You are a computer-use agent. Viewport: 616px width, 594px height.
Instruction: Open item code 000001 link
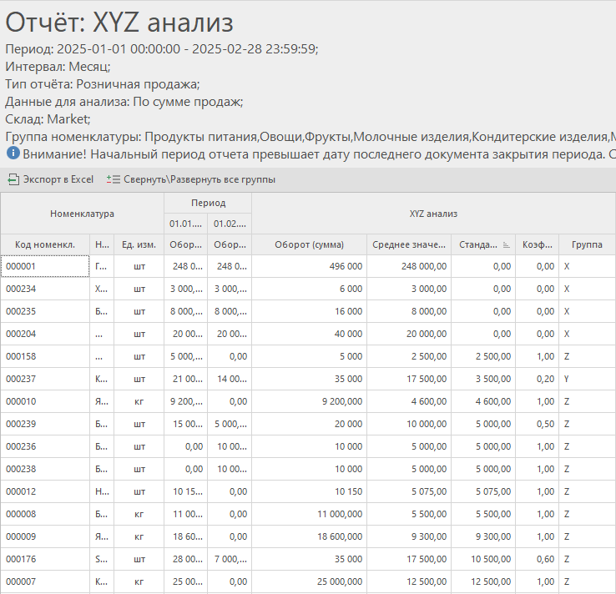coord(20,266)
